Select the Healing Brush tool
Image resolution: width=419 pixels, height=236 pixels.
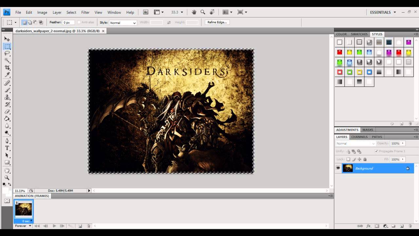(7, 83)
